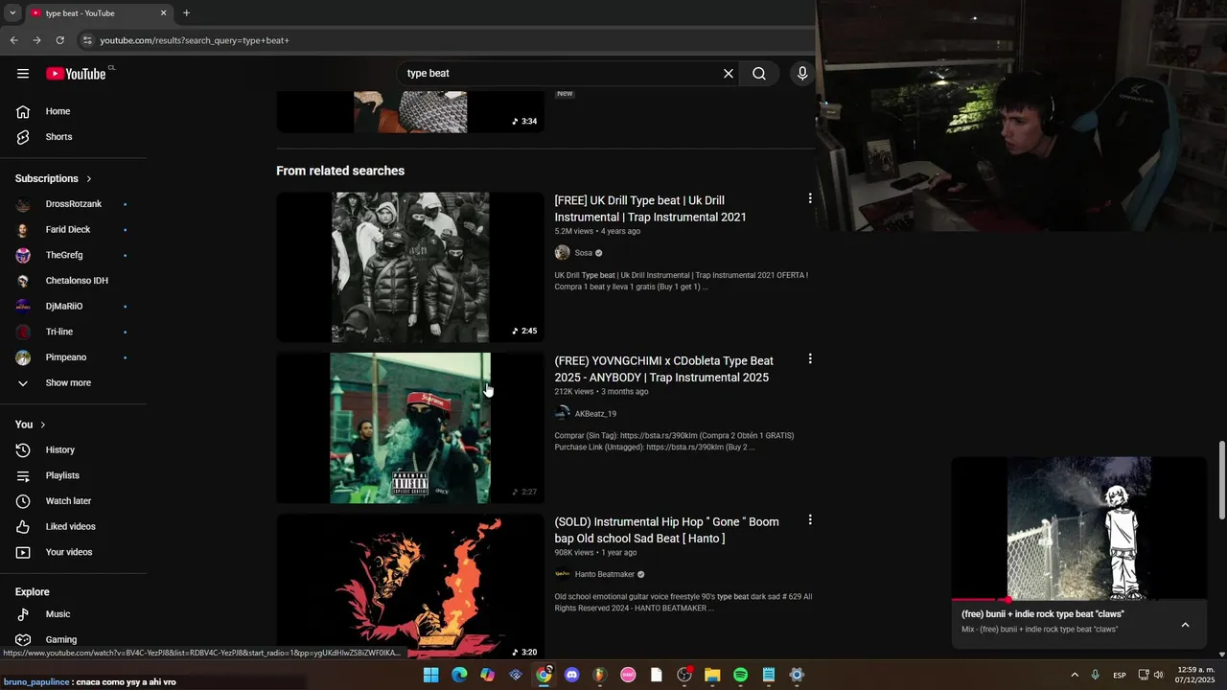Visit the Sosa channel

pos(583,253)
